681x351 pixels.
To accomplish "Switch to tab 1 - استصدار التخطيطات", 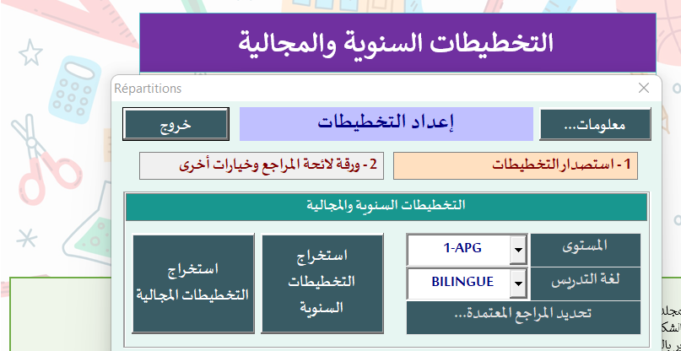I will (516, 165).
